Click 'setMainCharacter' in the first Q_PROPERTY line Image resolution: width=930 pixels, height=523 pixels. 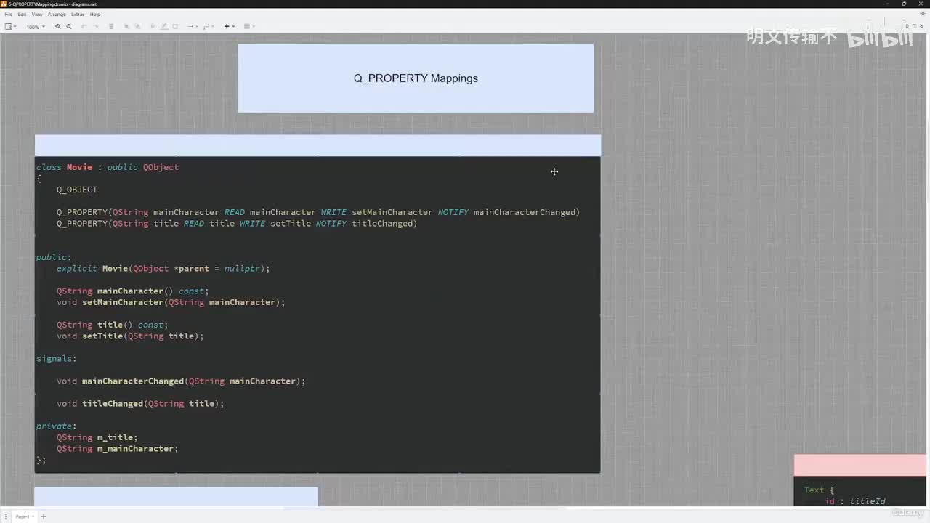tap(392, 212)
